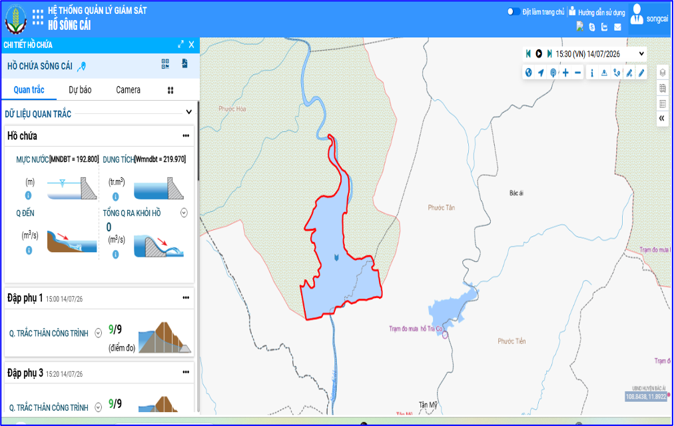The height and width of the screenshot is (426, 674).
Task: Jump to the next time step
Action: point(549,54)
